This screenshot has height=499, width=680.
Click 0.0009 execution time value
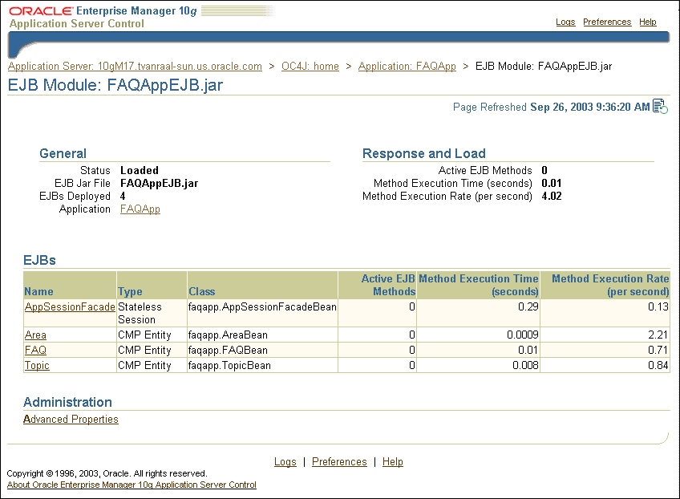pyautogui.click(x=523, y=335)
